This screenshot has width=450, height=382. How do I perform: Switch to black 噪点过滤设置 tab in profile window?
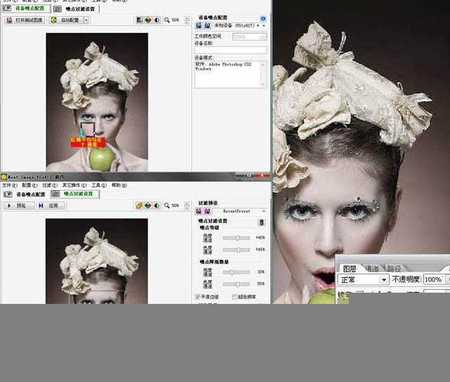80,9
